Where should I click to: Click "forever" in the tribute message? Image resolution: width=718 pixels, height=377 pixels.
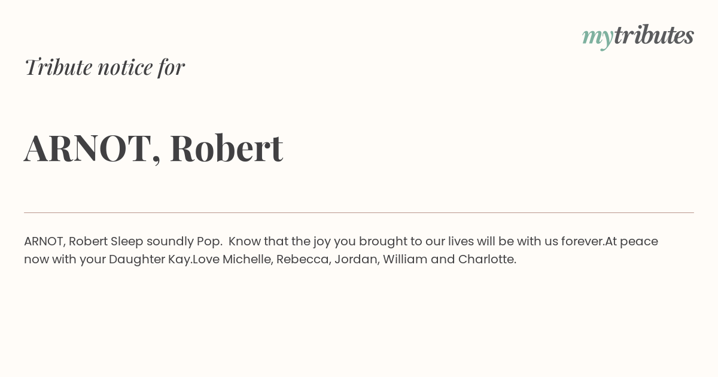tap(582, 241)
